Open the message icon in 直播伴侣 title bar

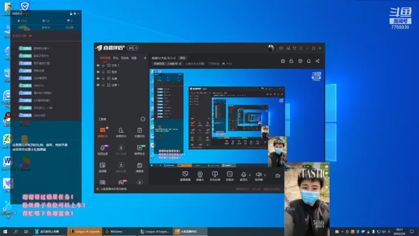click(281, 48)
